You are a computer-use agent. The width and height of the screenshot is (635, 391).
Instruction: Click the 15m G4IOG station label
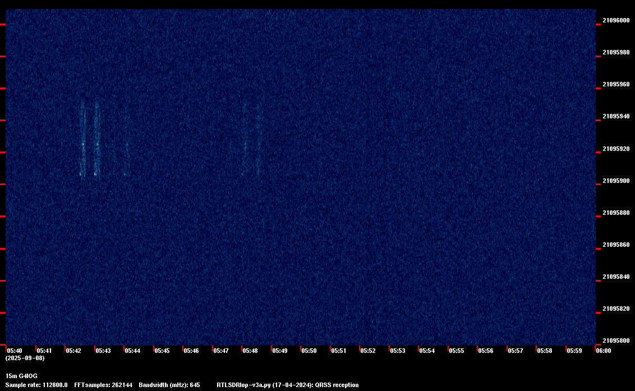(x=21, y=376)
